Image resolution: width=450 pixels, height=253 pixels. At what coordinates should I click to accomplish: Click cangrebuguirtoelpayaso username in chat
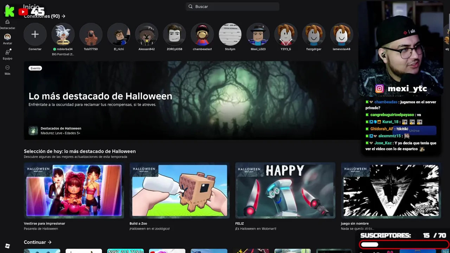coord(392,115)
